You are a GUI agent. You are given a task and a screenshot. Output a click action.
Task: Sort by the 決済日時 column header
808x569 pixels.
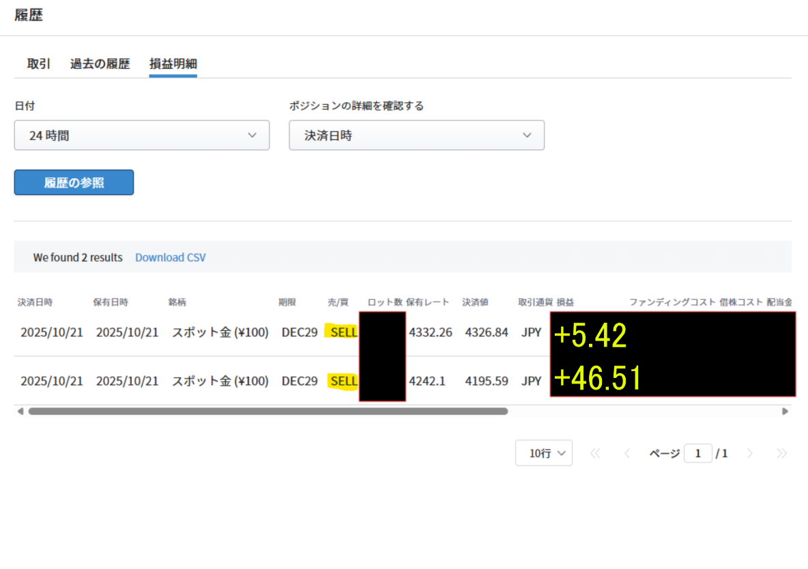coord(35,302)
